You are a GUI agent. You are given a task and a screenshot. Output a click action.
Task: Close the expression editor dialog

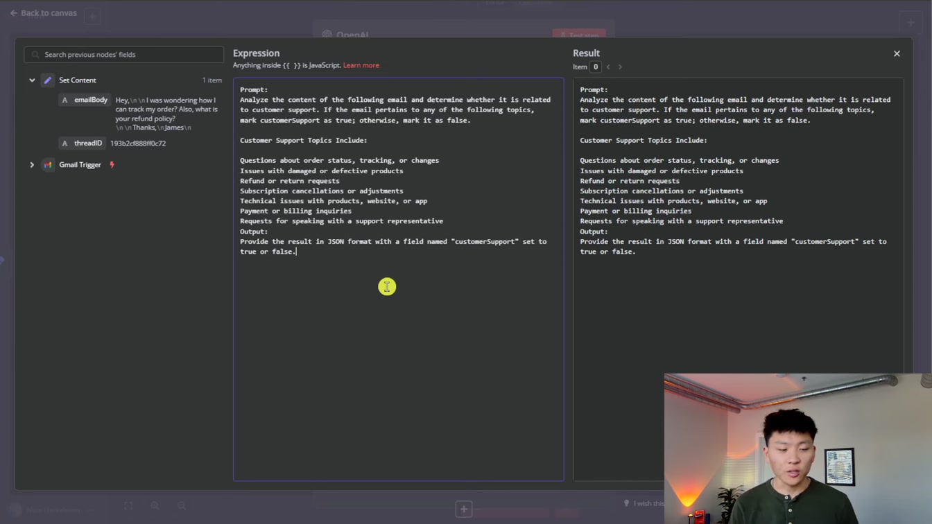pos(897,53)
